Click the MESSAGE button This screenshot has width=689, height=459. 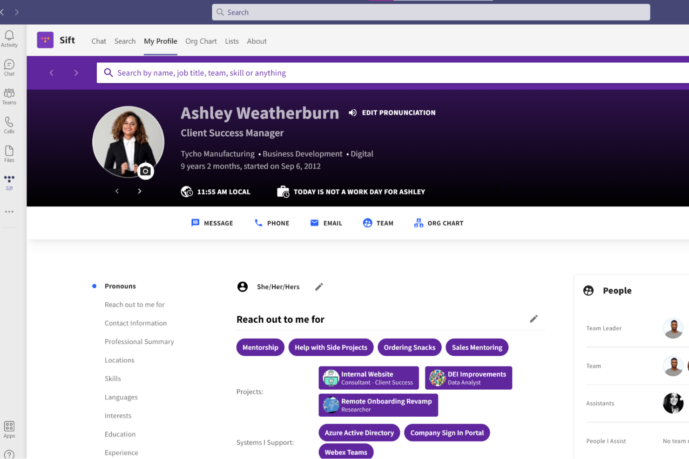212,223
